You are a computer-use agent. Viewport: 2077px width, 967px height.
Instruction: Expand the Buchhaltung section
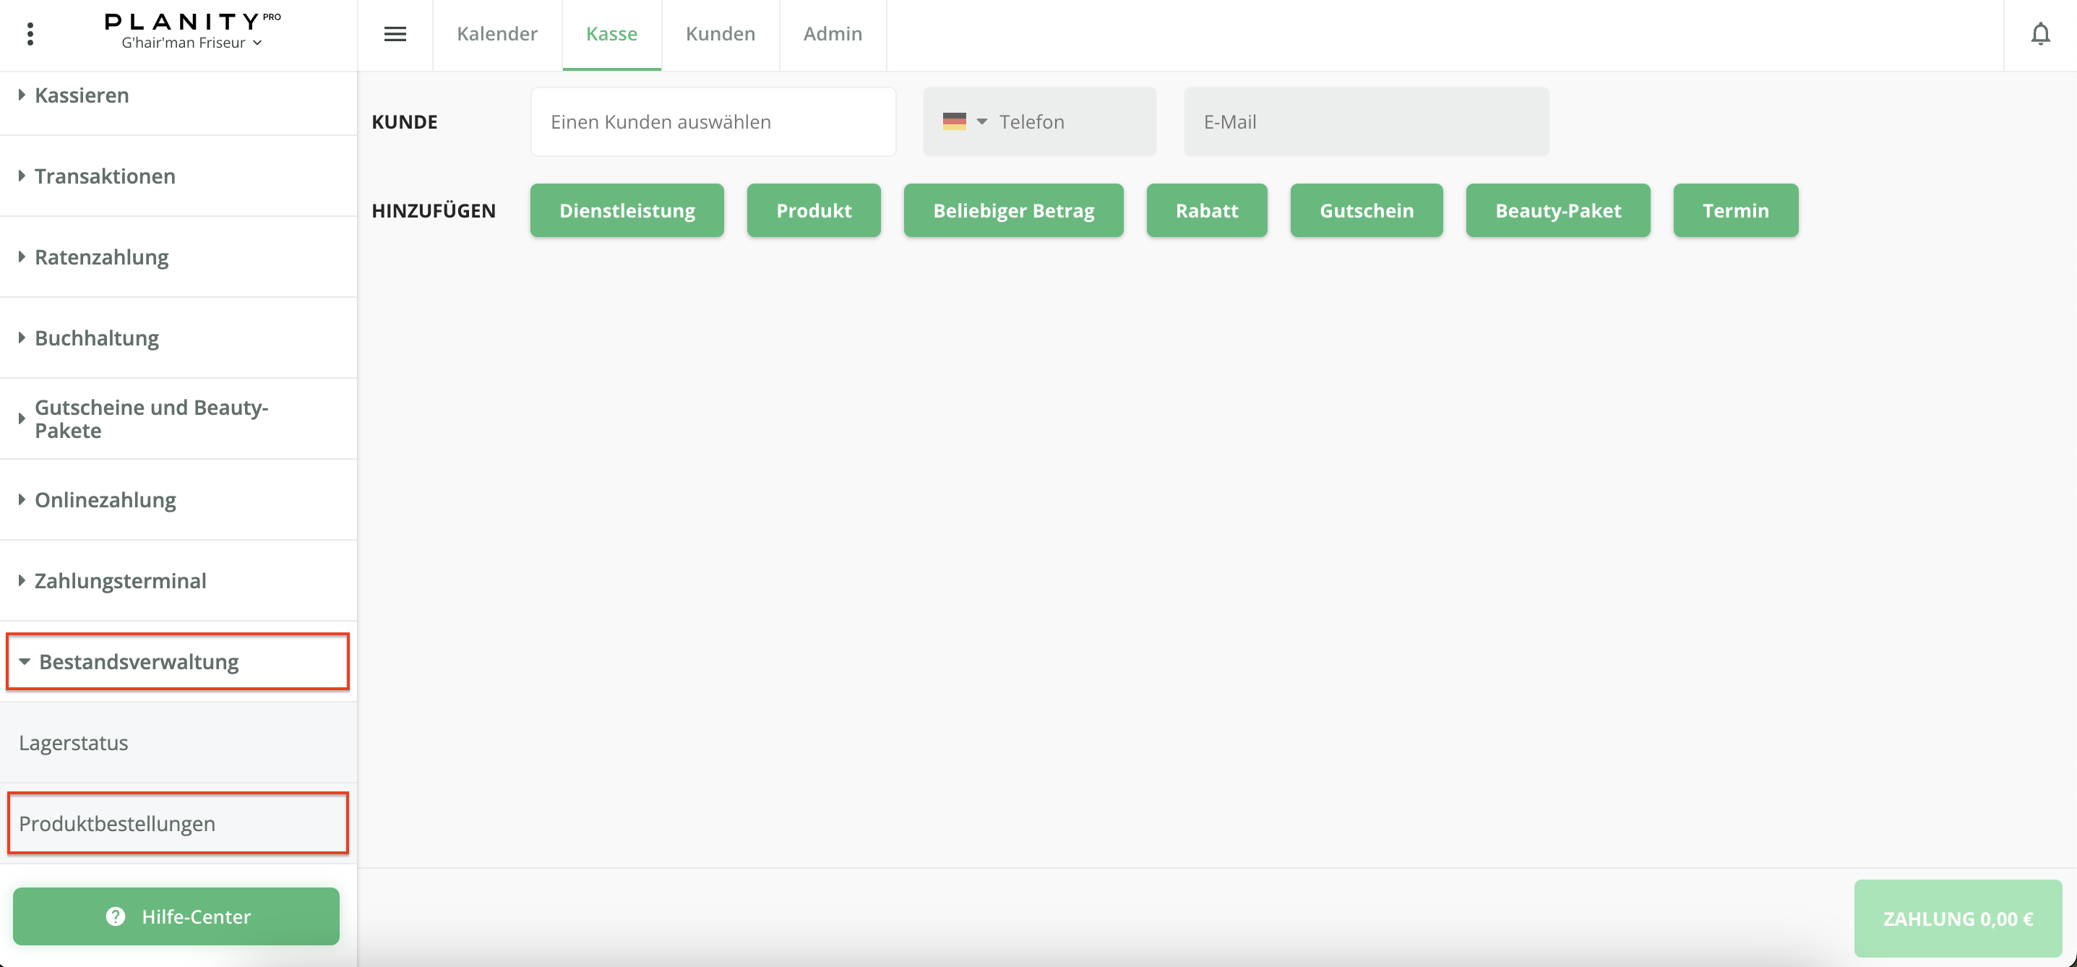click(96, 338)
